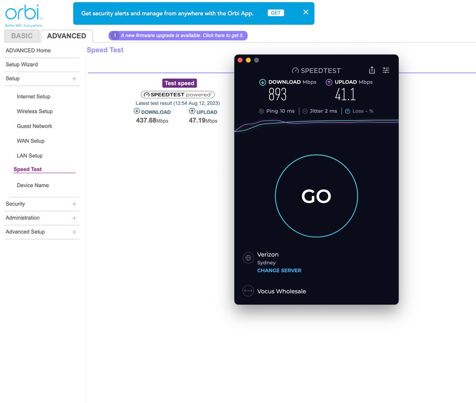
Task: Click the latest test result timestamp
Action: [x=177, y=103]
